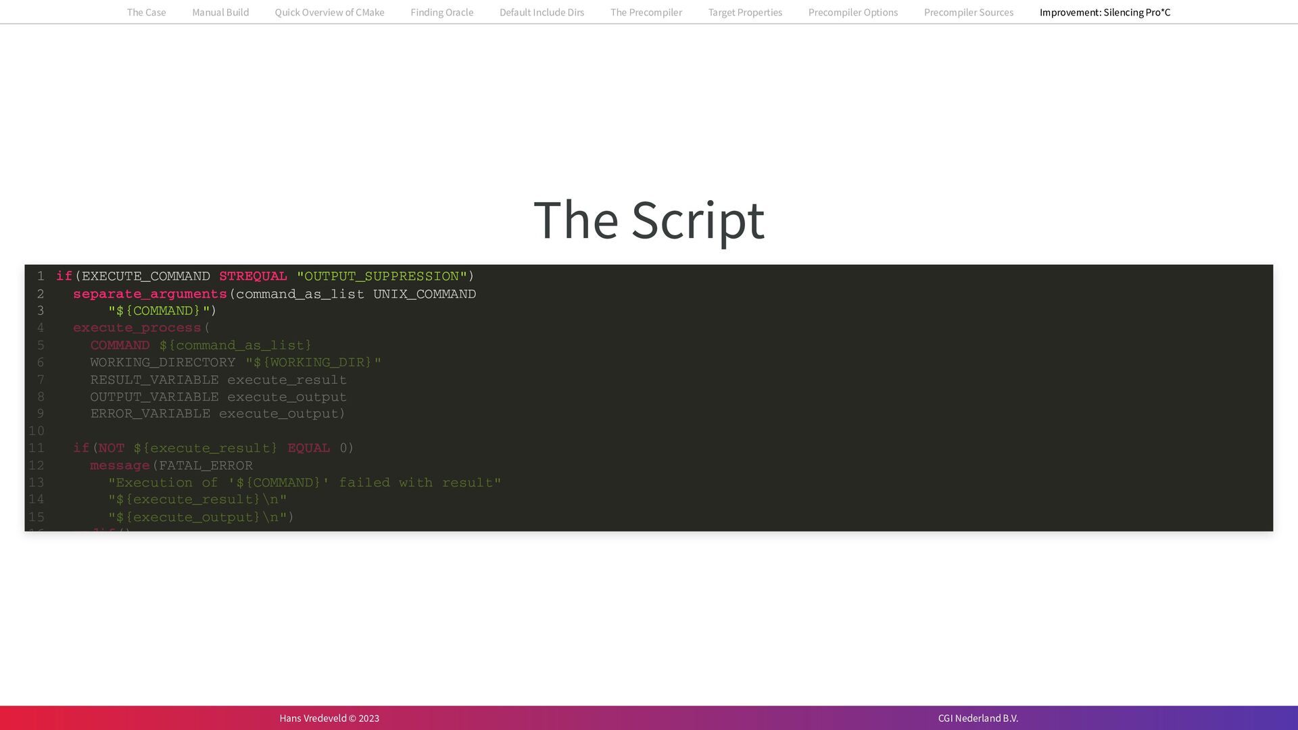Open 'The Case' navigation section

146,12
